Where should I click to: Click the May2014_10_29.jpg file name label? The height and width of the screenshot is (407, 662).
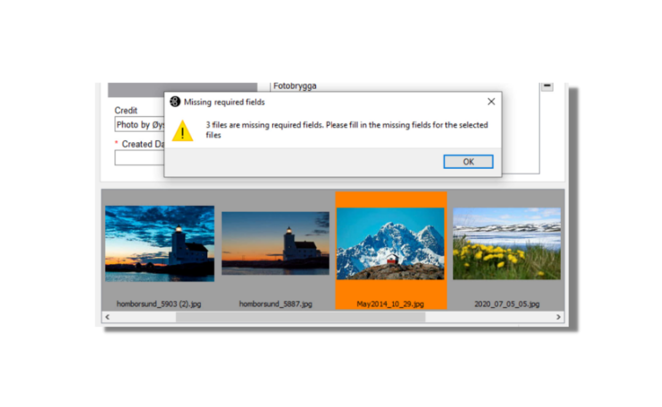[390, 304]
